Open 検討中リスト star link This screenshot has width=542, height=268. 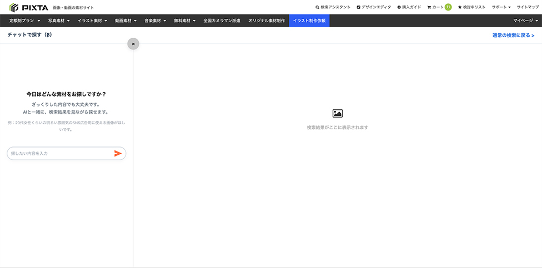click(x=471, y=7)
